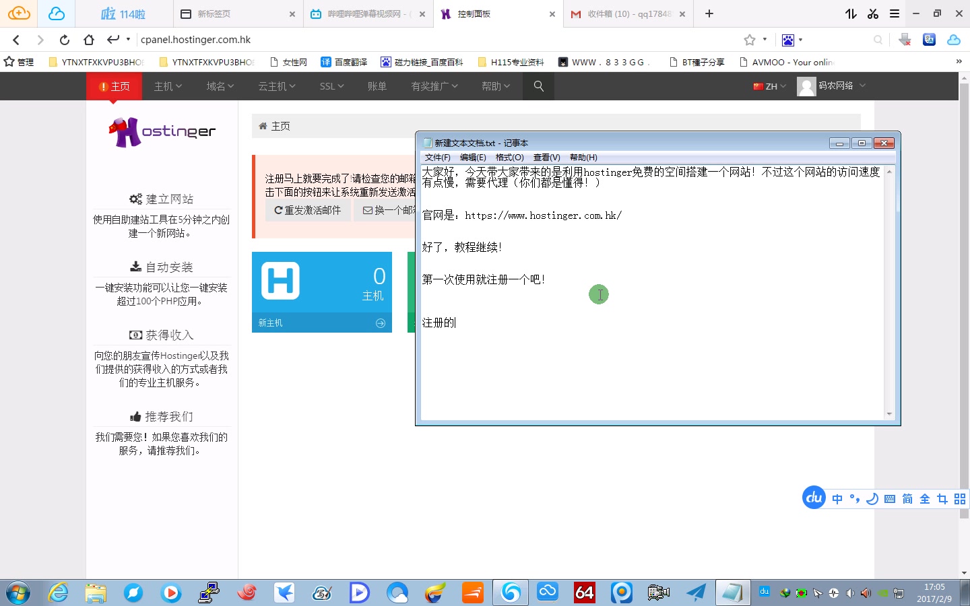Open the 新主机 link on the blue tile

coord(322,323)
